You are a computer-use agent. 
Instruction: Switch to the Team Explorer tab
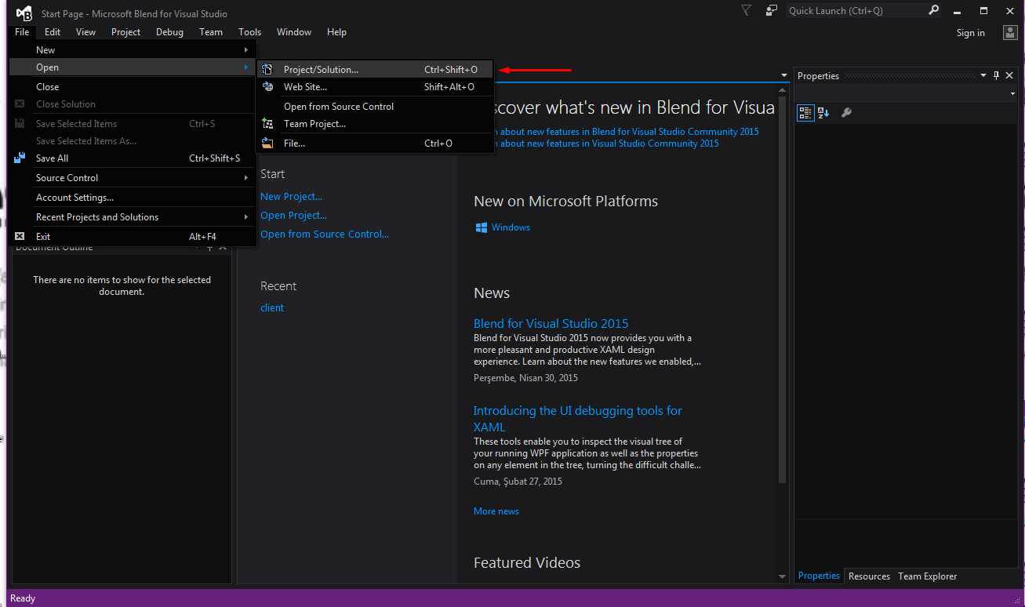point(928,576)
